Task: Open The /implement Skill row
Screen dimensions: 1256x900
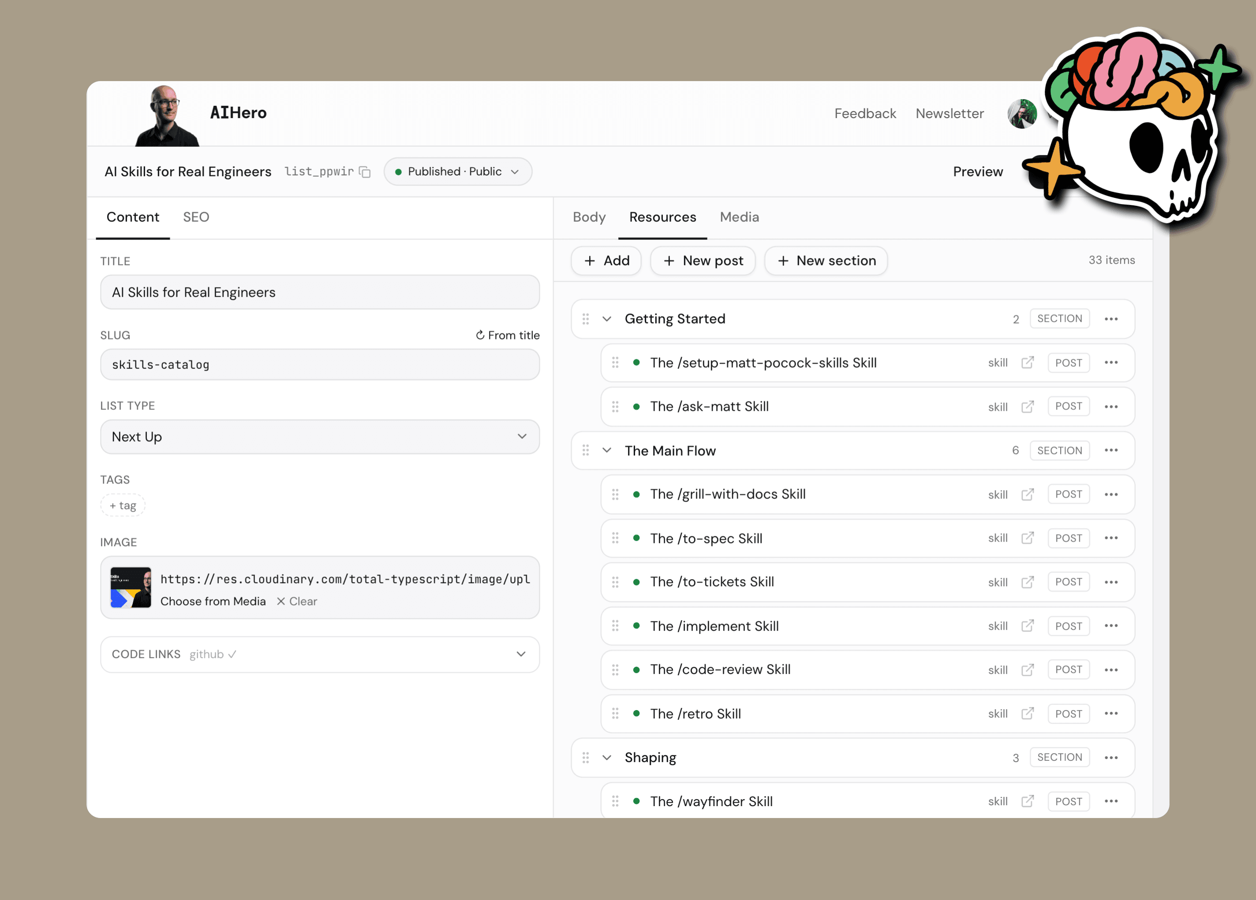Action: tap(868, 626)
